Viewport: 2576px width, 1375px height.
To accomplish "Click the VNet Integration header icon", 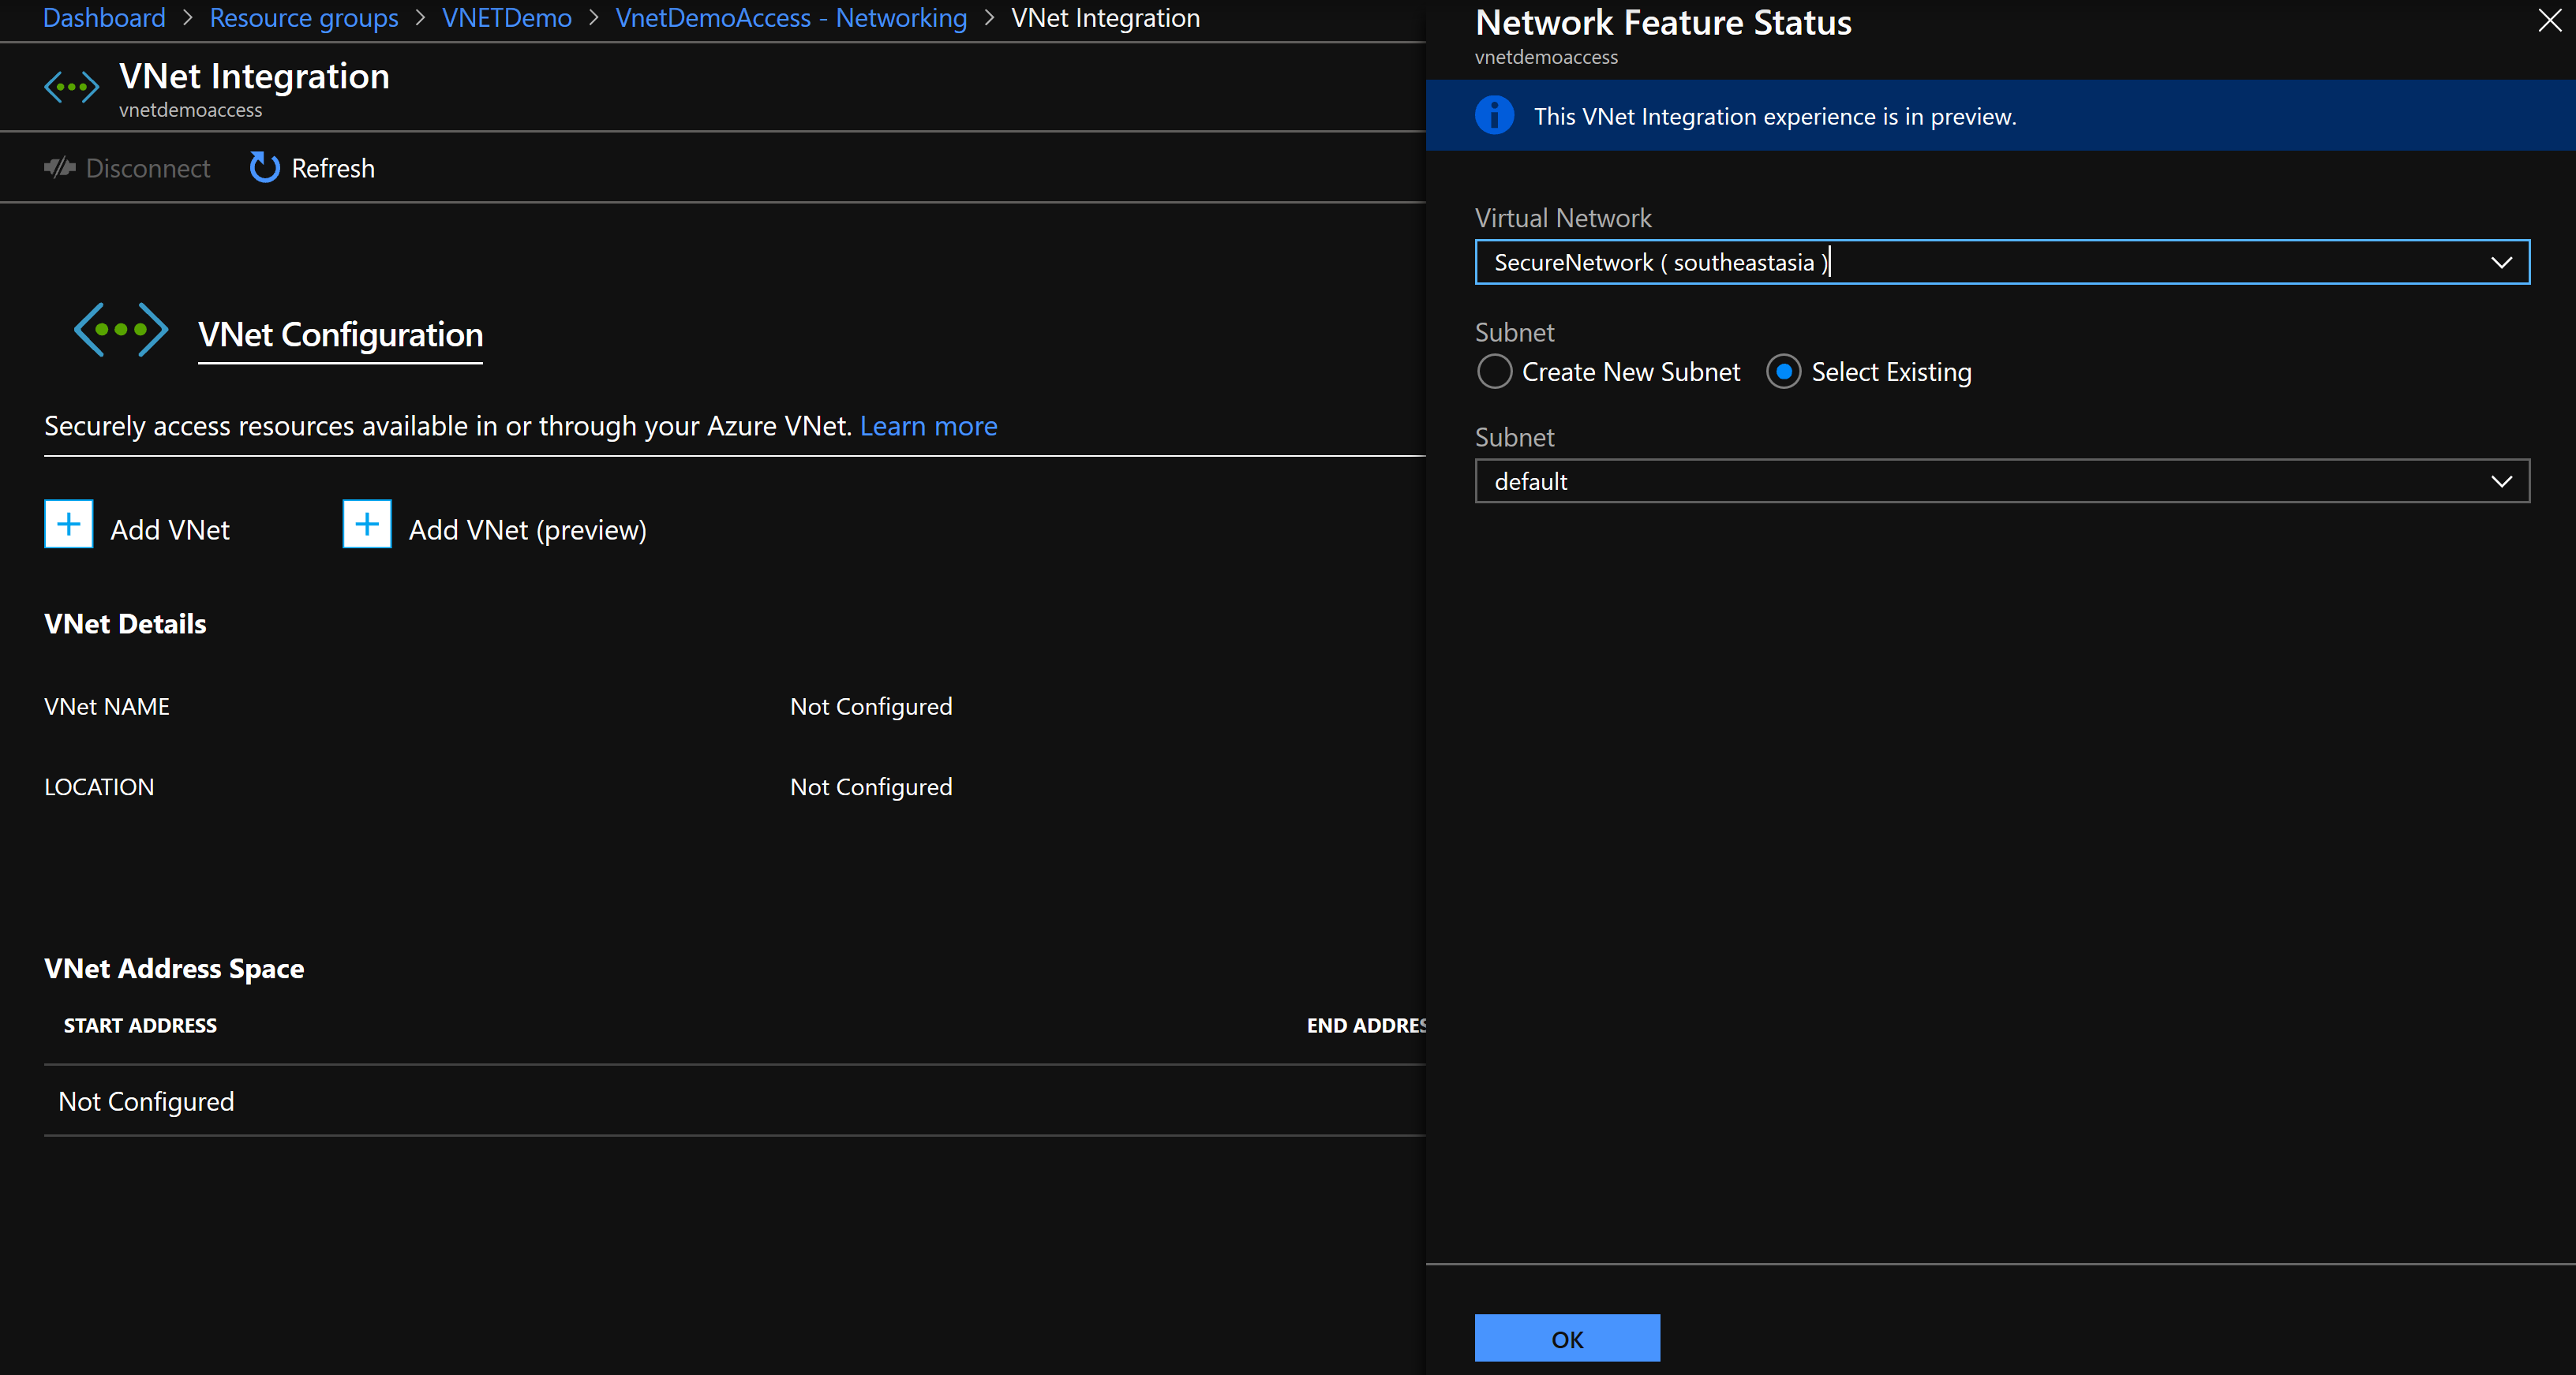I will 72,88.
